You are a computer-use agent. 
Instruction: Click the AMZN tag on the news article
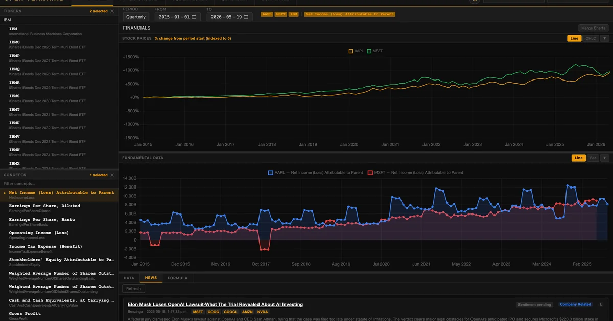pos(247,312)
